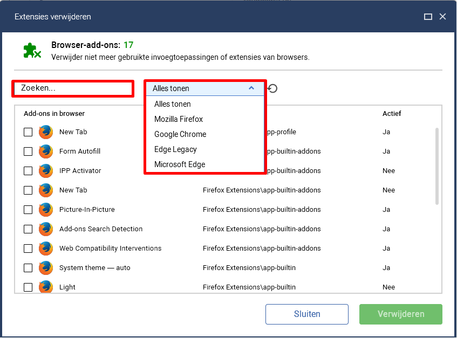
Task: Click the add-ons list vertical scrollbar
Action: 437,166
